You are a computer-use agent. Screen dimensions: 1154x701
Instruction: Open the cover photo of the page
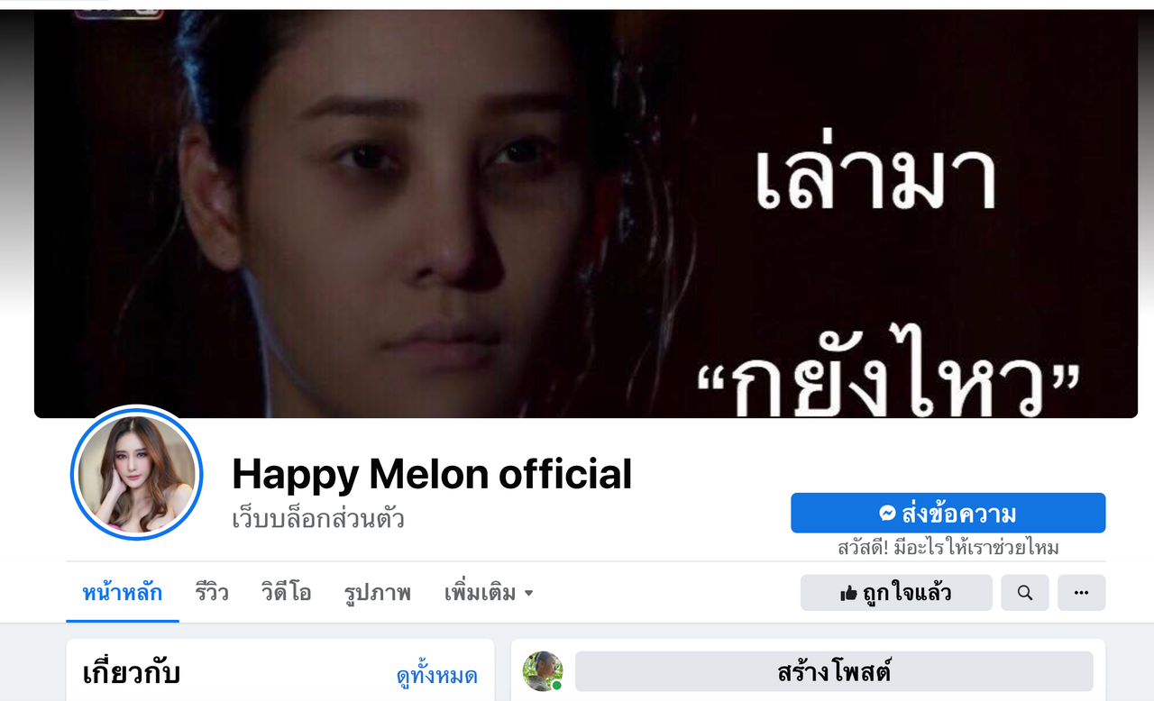[x=586, y=214]
